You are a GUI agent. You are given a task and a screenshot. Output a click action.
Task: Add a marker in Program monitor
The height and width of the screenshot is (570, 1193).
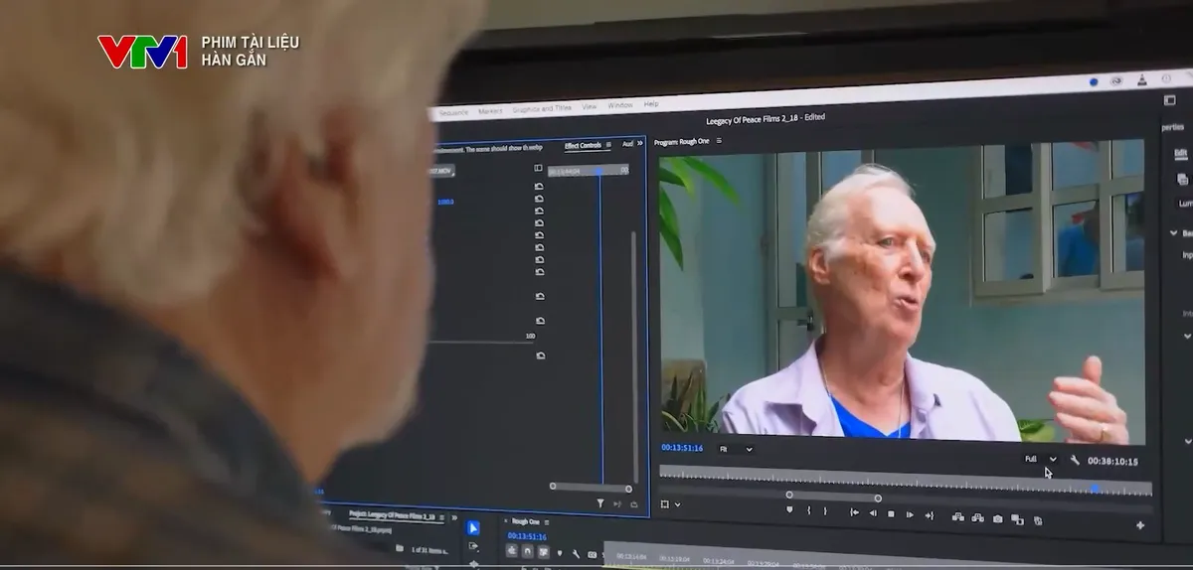click(789, 509)
